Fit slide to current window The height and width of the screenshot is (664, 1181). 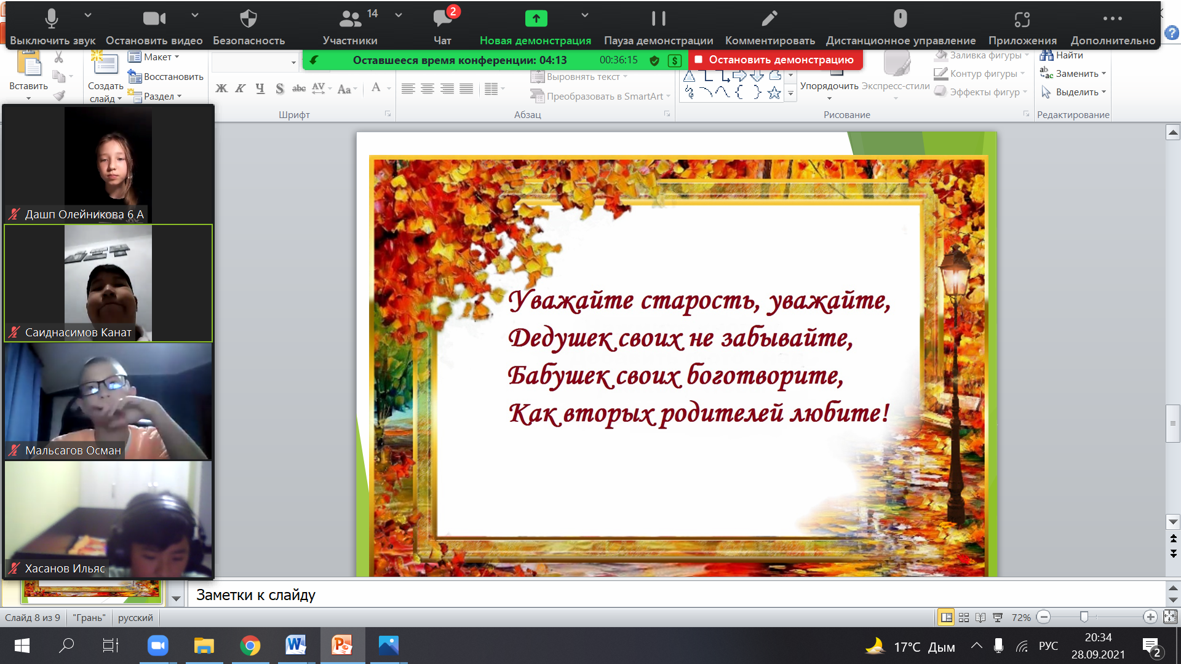tap(1170, 617)
